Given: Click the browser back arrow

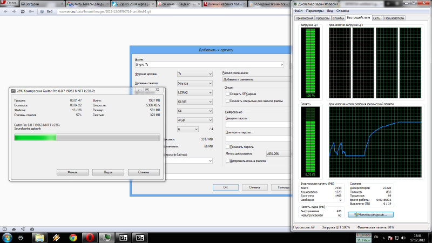Looking at the screenshot, I should [5, 11].
